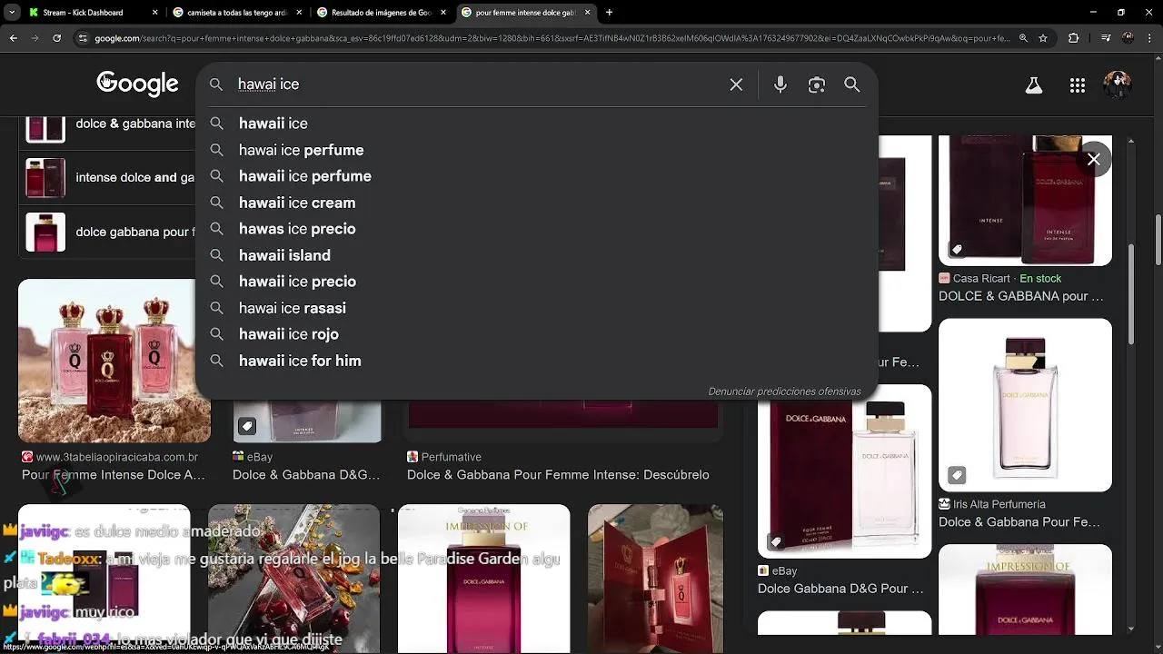Select suggestion hawai ice rasasi

pyautogui.click(x=536, y=308)
